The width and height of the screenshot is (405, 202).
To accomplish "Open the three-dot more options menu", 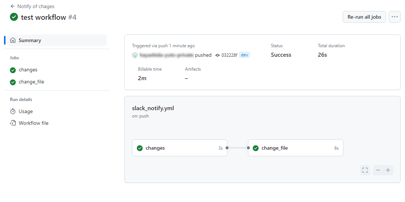I will [395, 17].
